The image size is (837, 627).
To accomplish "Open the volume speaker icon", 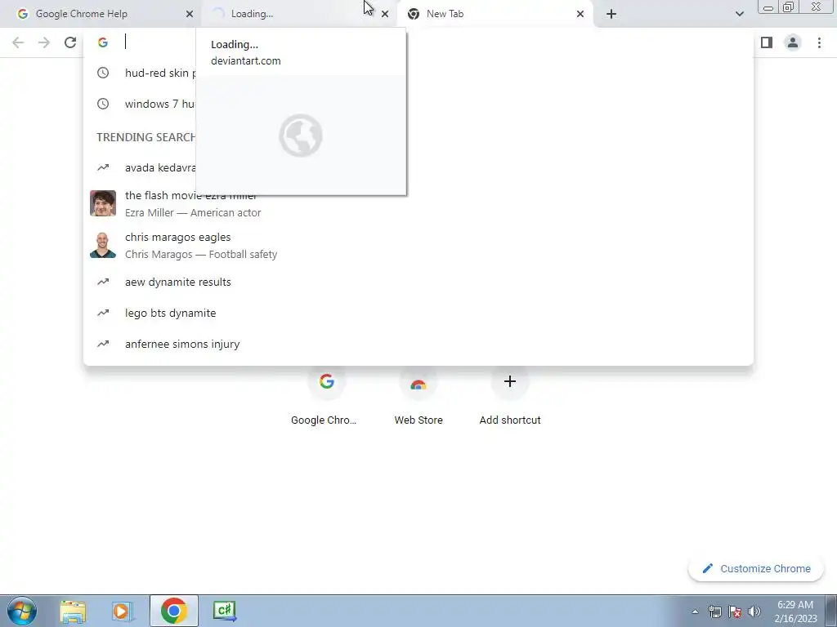I will pos(754,611).
